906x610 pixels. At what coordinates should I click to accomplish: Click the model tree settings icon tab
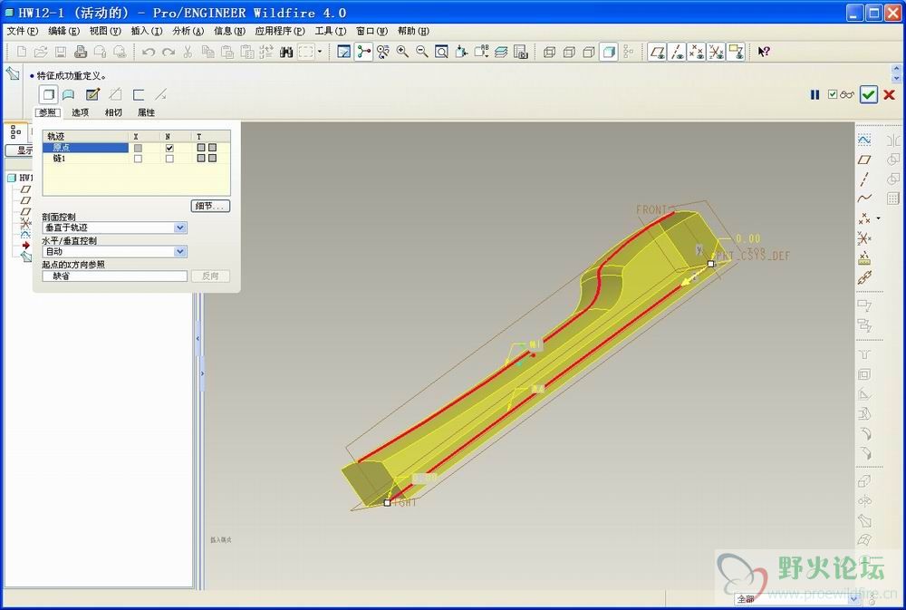[15, 131]
